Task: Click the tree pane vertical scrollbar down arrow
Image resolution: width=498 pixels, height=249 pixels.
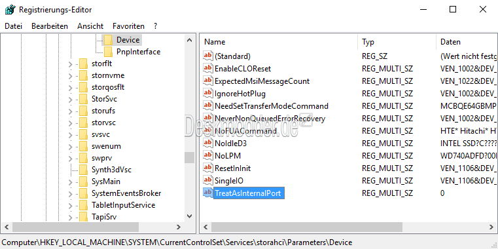Action: point(190,216)
